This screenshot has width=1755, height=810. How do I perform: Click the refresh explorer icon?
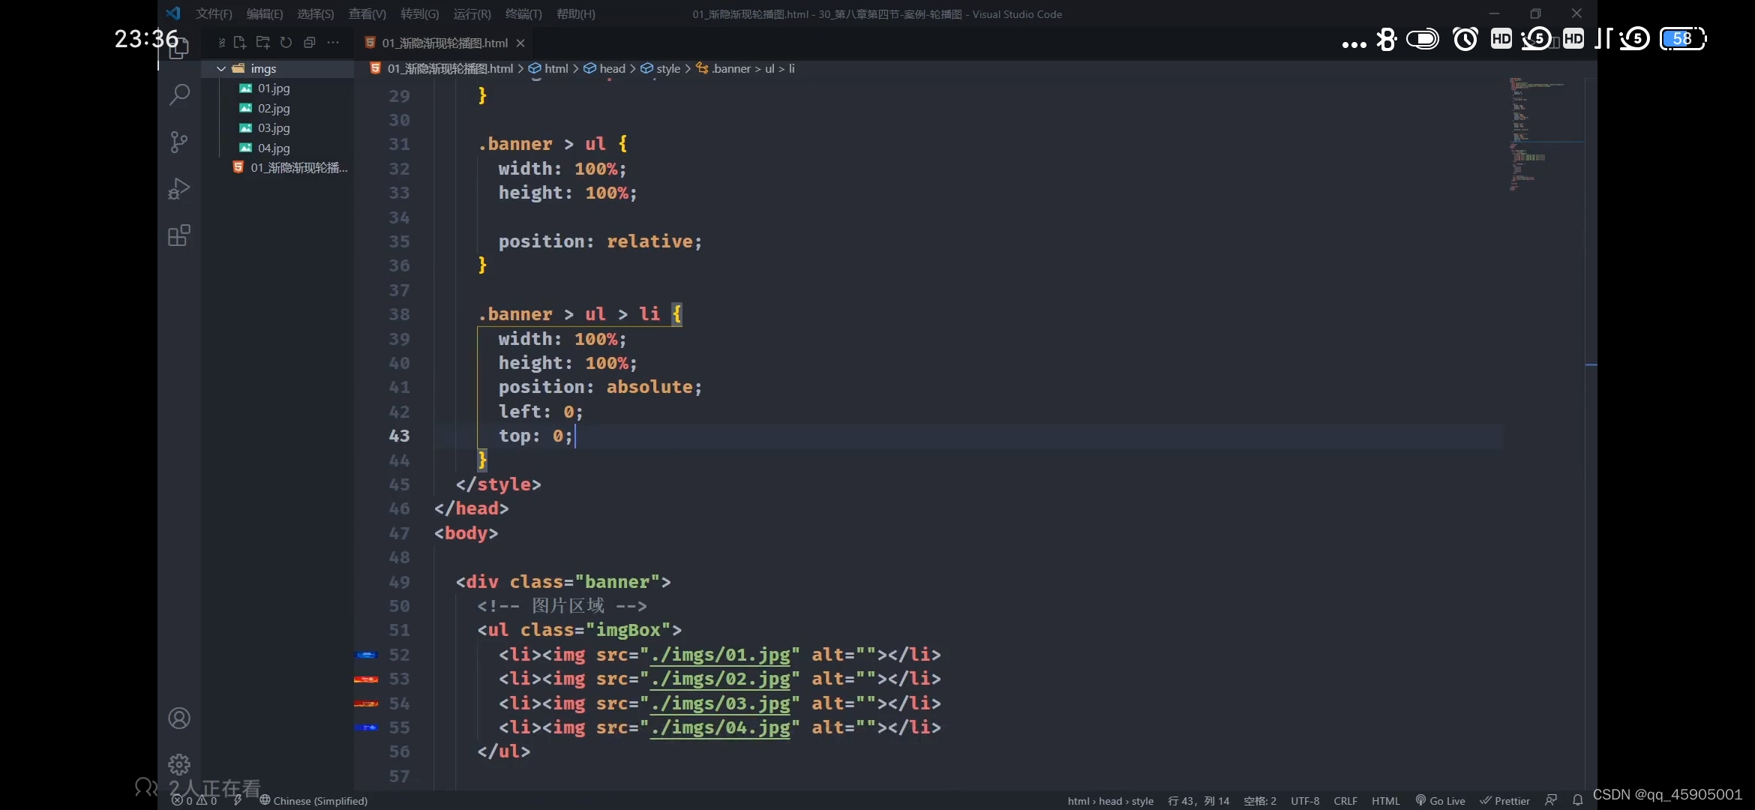[286, 43]
